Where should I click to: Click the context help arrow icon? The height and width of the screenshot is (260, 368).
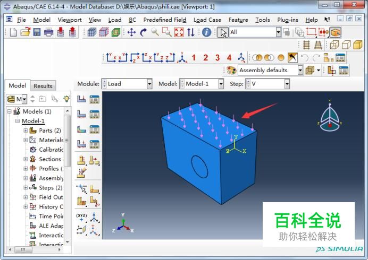[x=327, y=20]
